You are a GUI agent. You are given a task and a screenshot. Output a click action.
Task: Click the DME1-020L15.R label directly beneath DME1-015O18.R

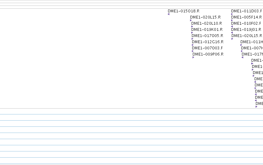[x=205, y=17]
